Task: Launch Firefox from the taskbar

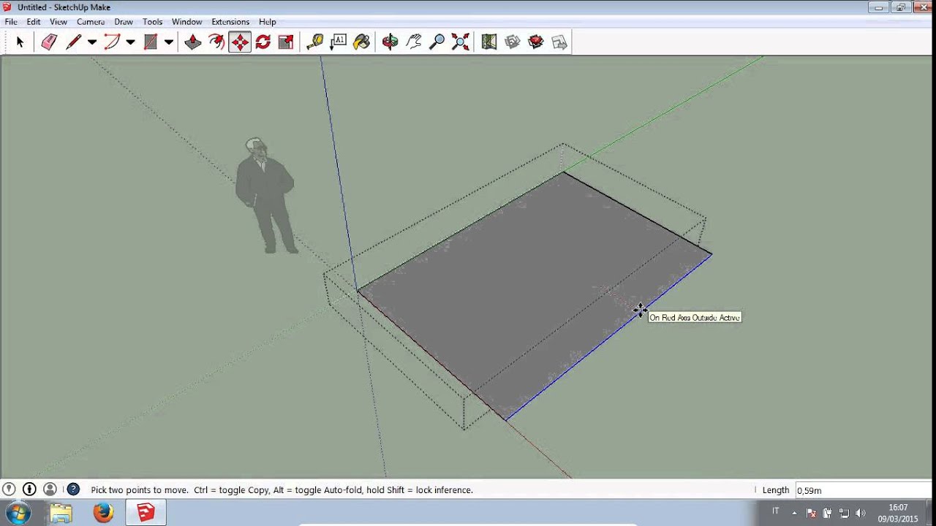Action: (x=103, y=513)
